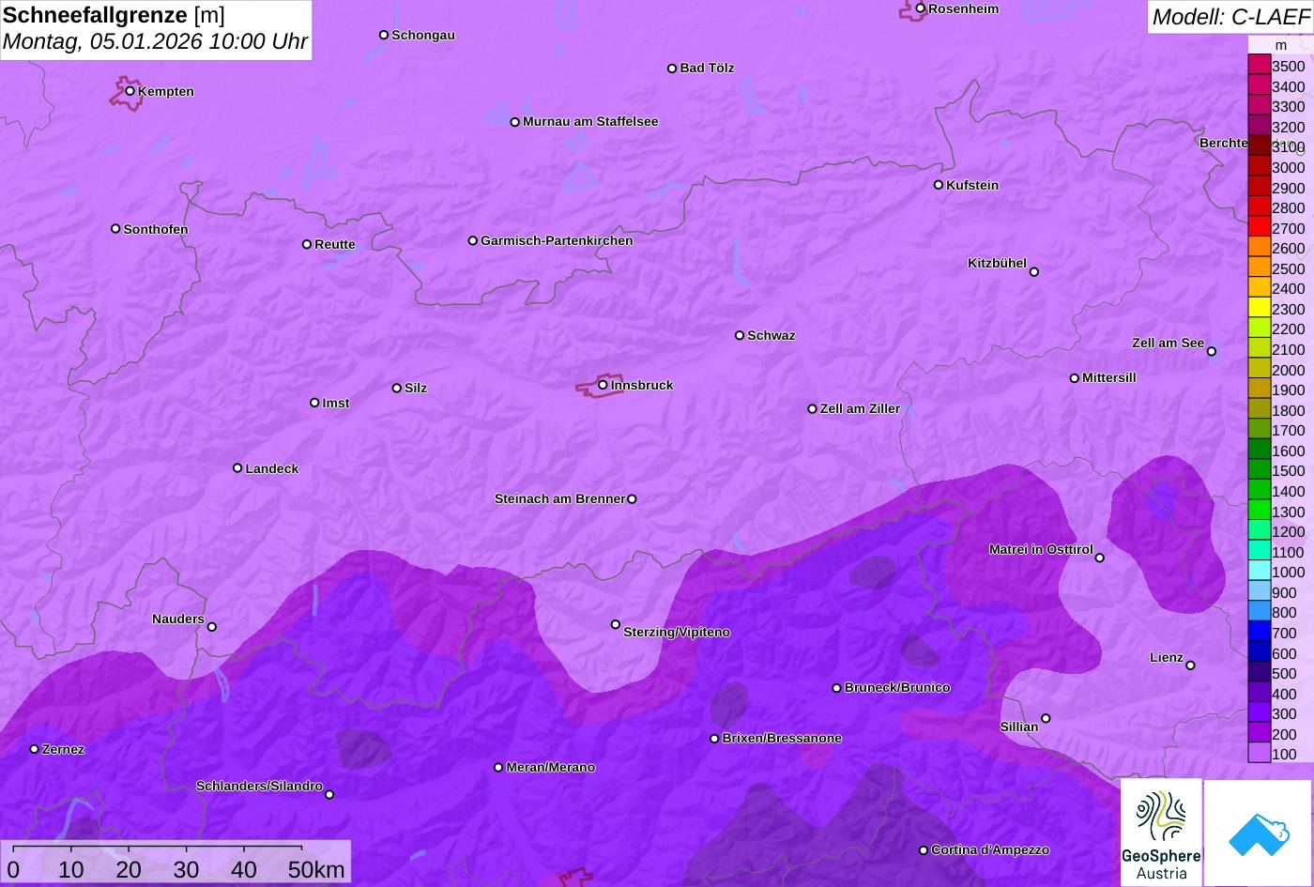Image resolution: width=1314 pixels, height=887 pixels.
Task: Click the Steinach am Brenner label
Action: coord(559,498)
